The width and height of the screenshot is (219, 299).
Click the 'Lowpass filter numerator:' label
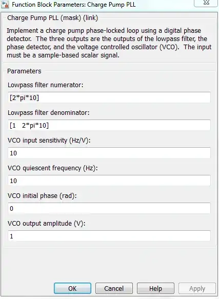[x=46, y=85]
